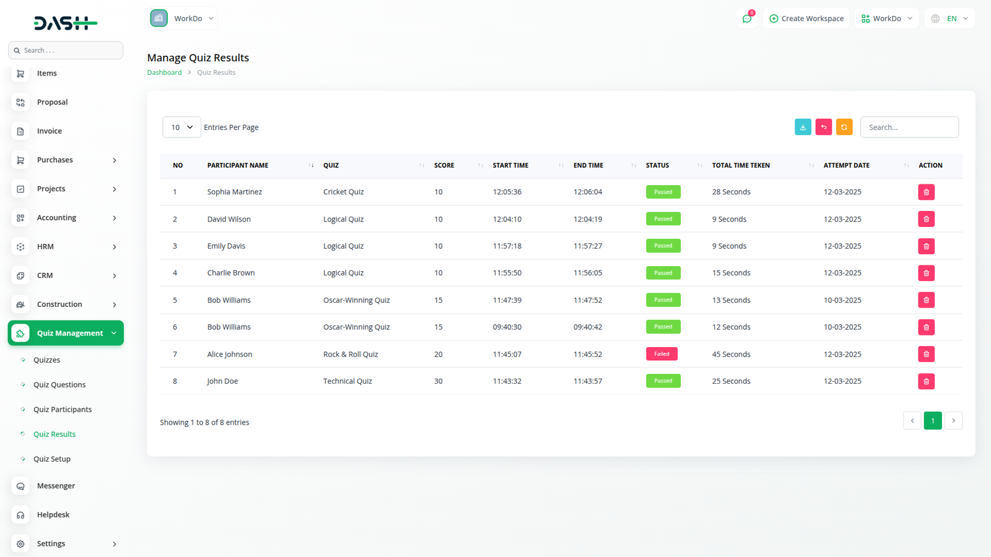
Task: Sort the table by Participant Name
Action: click(x=311, y=165)
